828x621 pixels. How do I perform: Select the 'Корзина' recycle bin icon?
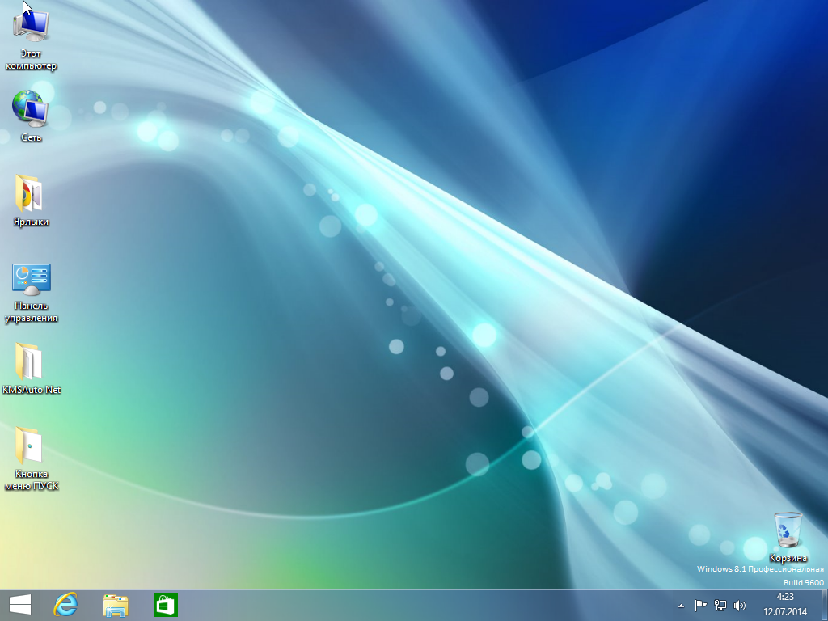pos(788,530)
